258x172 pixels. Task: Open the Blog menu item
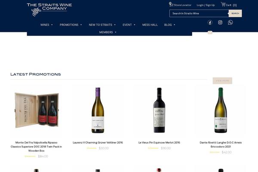point(170,25)
